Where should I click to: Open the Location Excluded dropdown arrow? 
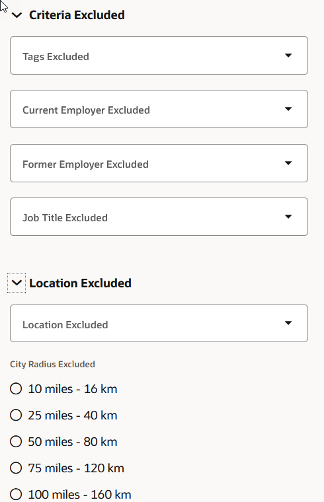pos(288,323)
